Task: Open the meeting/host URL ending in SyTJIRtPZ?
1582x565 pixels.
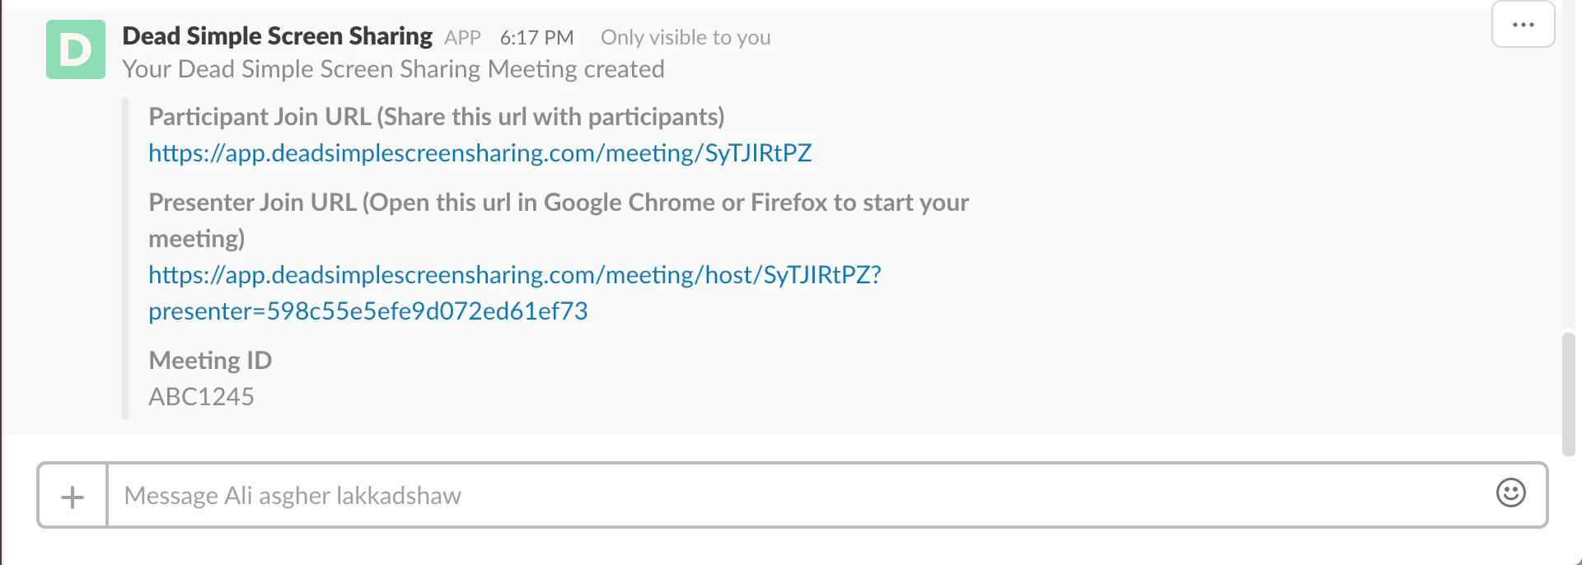Action: pos(514,275)
